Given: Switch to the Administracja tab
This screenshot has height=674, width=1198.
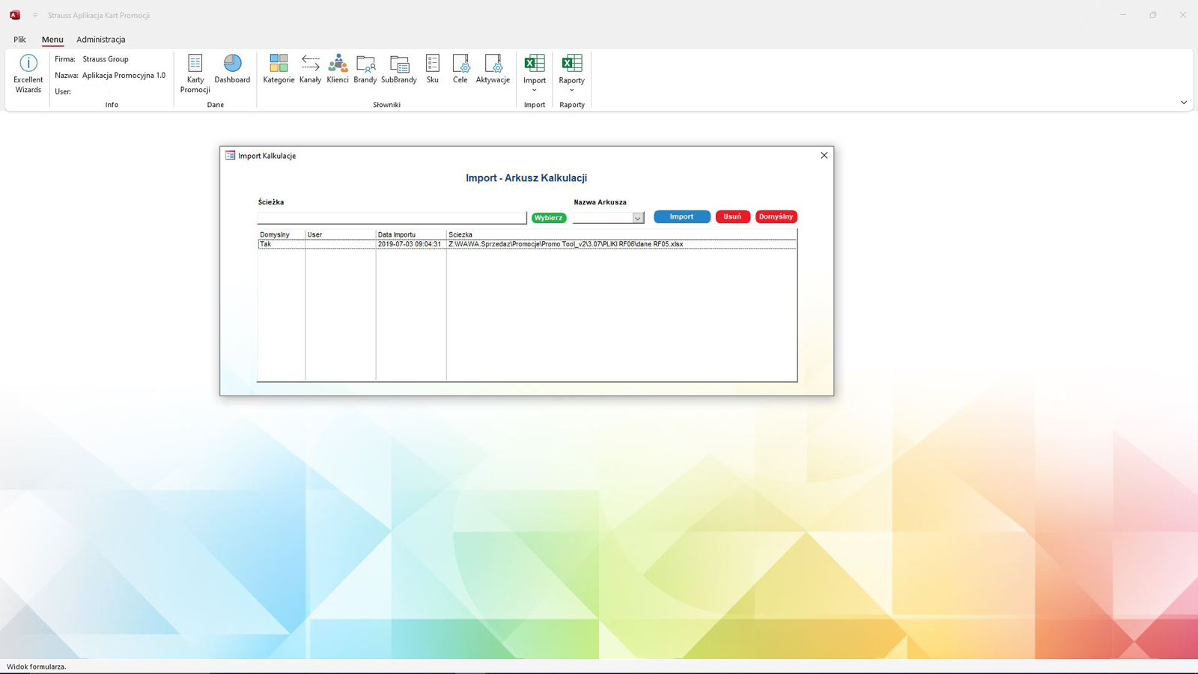Looking at the screenshot, I should coord(101,40).
